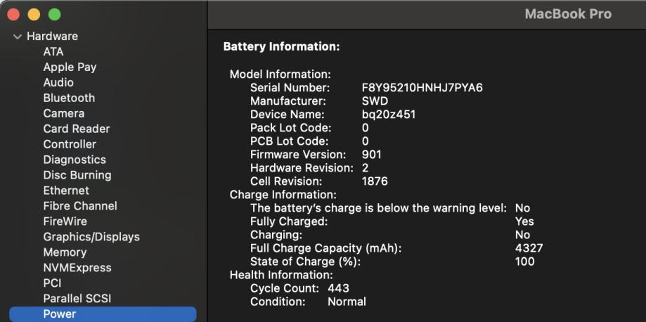Select Memory in the Hardware list
Viewport: 646px width, 322px height.
pos(65,253)
